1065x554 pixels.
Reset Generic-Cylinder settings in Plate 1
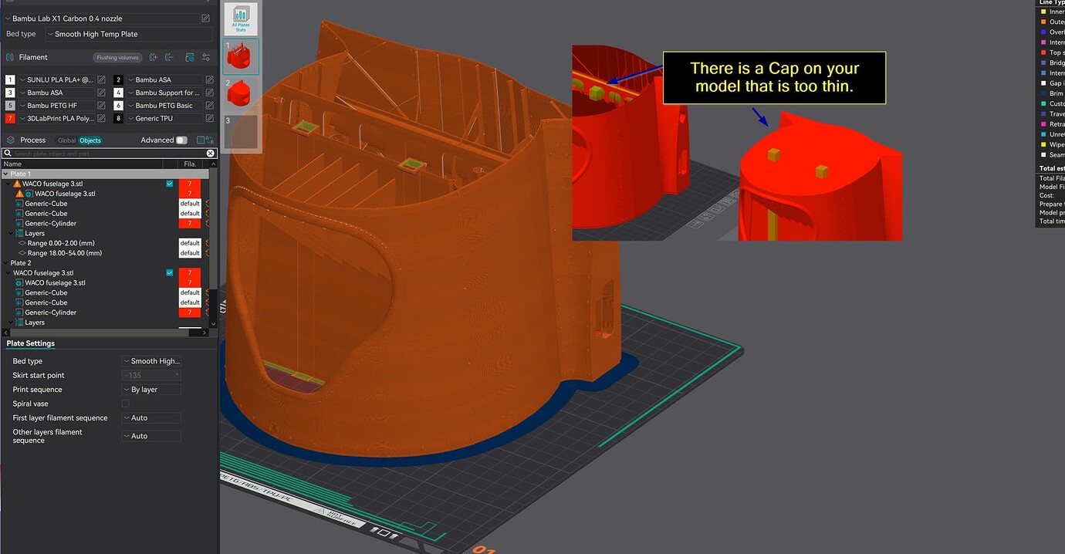pyautogui.click(x=206, y=224)
